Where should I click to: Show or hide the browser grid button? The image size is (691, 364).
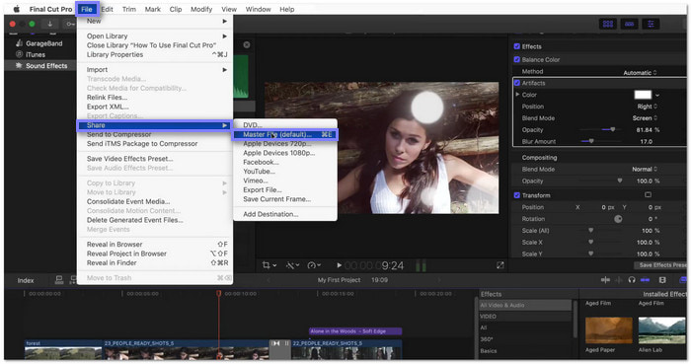pos(608,24)
